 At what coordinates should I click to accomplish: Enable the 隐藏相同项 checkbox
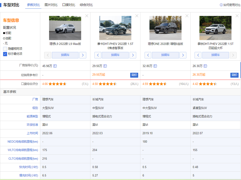point(5,49)
